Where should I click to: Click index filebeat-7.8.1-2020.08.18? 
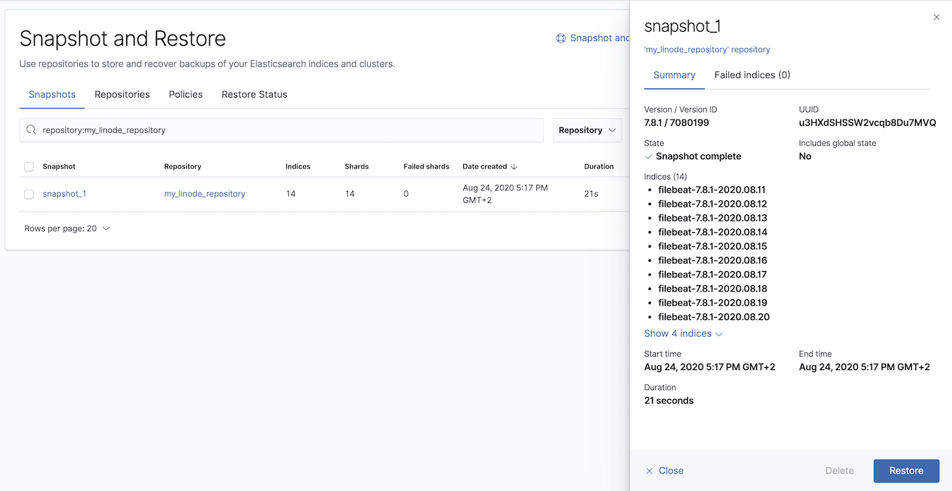click(713, 289)
